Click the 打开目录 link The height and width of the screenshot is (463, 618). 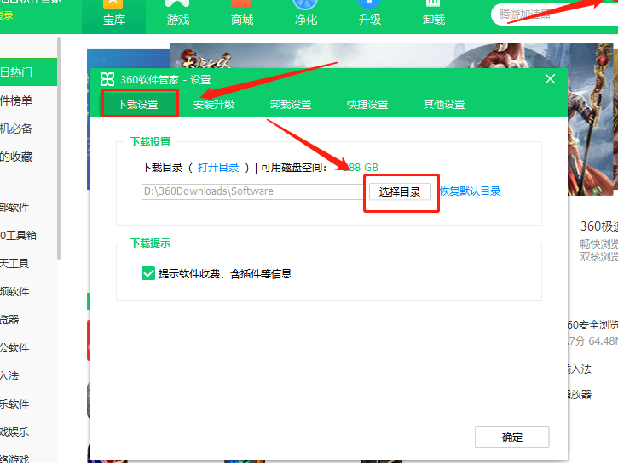coord(218,168)
